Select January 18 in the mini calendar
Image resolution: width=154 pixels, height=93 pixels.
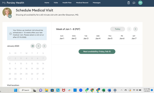click(x=26, y=69)
